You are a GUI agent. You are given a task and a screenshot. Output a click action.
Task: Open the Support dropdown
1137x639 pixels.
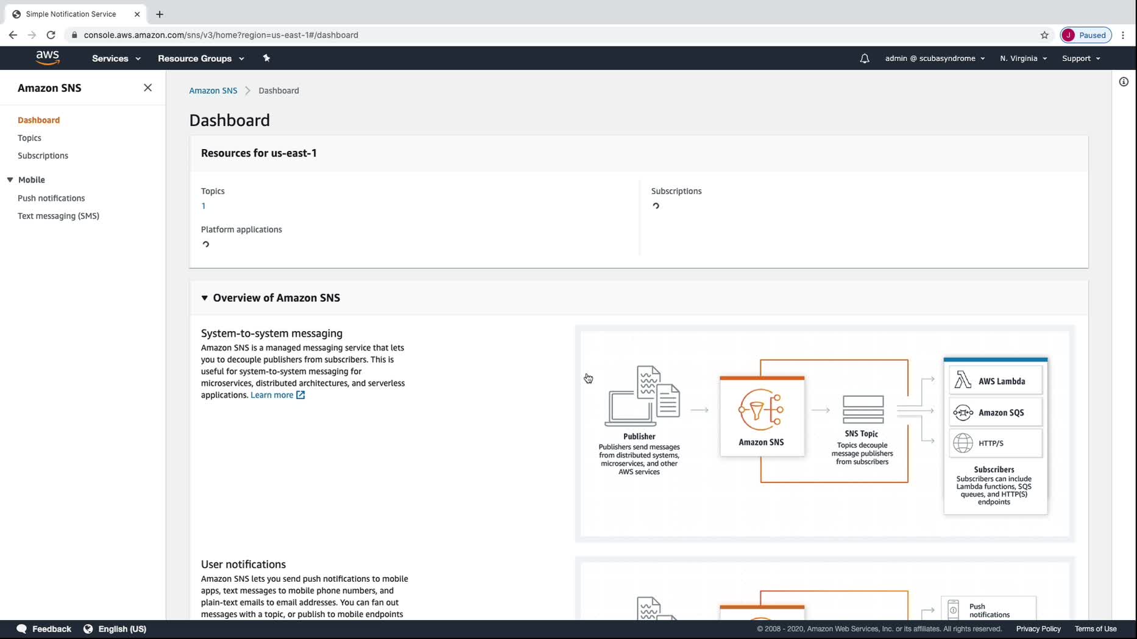[x=1081, y=58]
